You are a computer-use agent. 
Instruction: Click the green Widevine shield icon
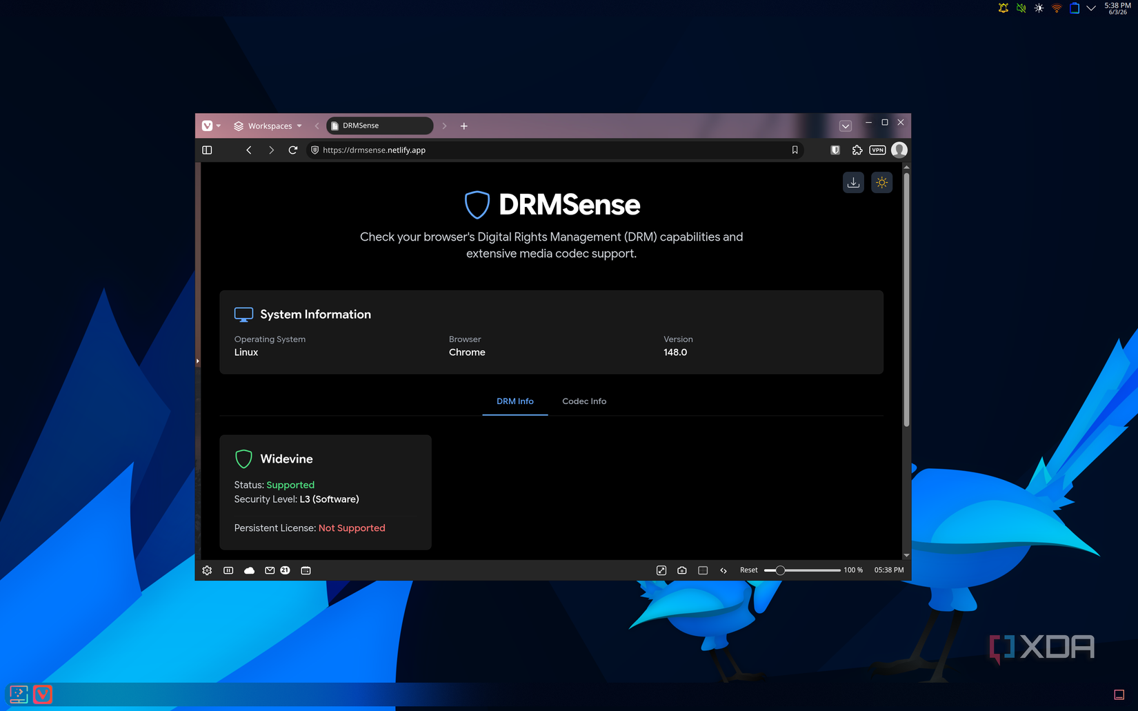click(243, 459)
